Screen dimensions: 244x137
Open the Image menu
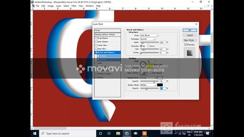[50, 6]
